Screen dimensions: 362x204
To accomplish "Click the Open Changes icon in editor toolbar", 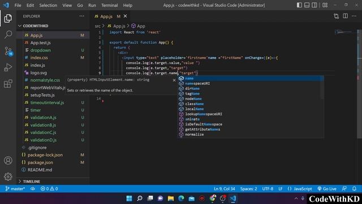I will click(x=337, y=16).
